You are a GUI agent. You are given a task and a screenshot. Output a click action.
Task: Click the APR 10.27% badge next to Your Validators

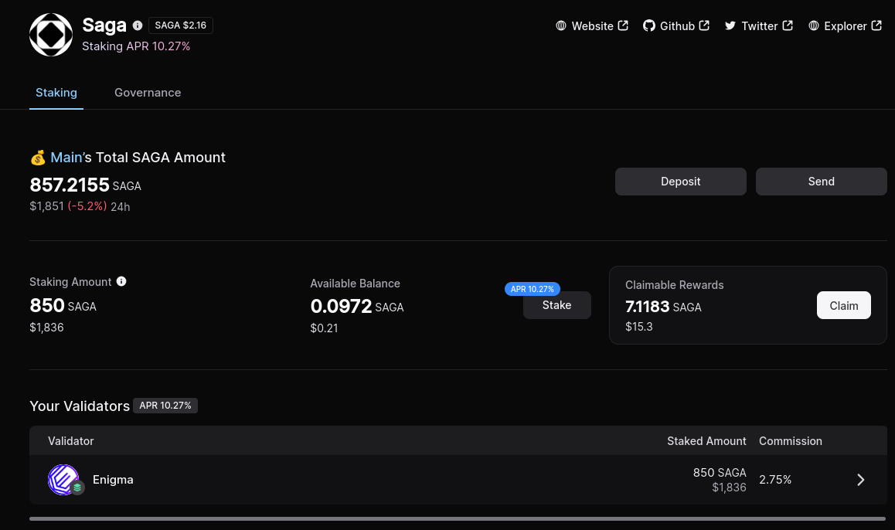(165, 406)
